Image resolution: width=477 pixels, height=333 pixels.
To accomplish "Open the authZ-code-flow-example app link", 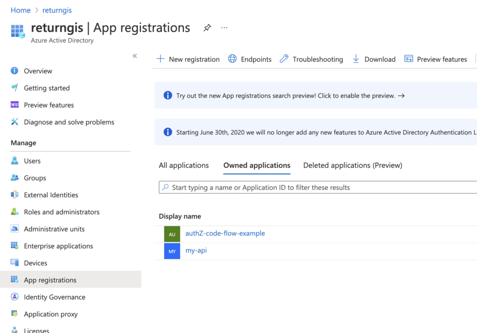I will click(225, 233).
